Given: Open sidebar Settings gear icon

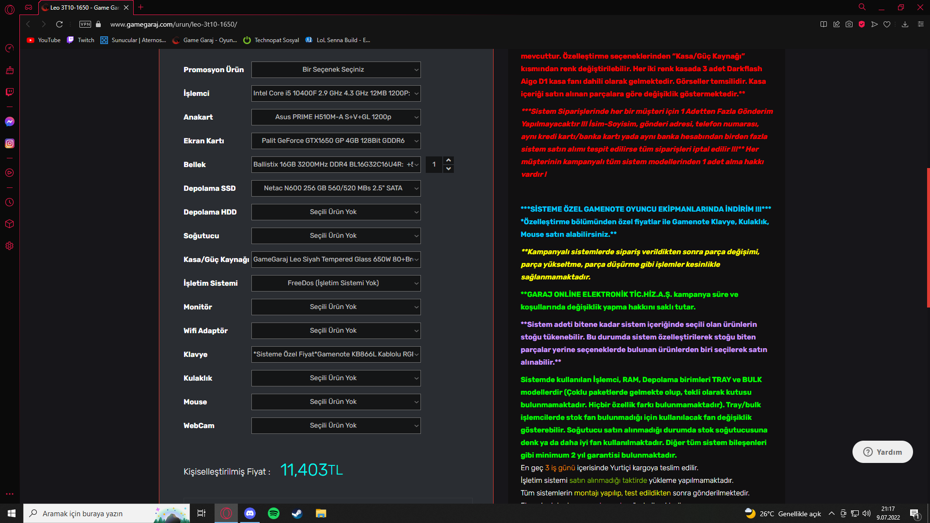Looking at the screenshot, I should [10, 246].
